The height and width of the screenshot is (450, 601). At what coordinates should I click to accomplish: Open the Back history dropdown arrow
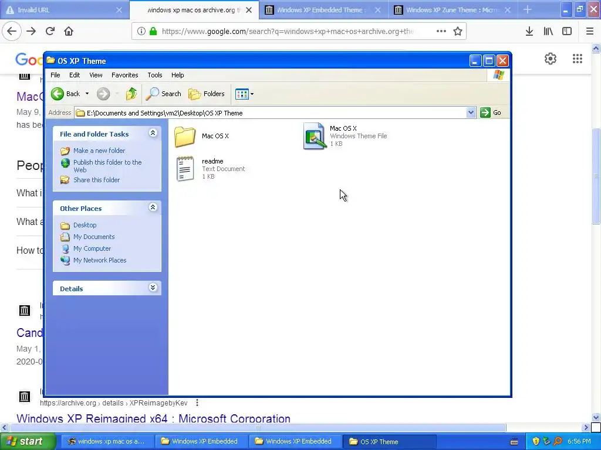click(x=87, y=94)
